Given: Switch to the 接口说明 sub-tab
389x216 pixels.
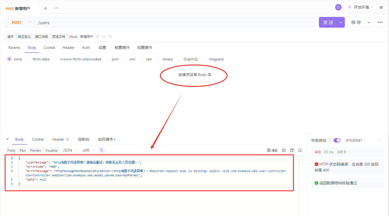Looking at the screenshot, I should pos(41,37).
